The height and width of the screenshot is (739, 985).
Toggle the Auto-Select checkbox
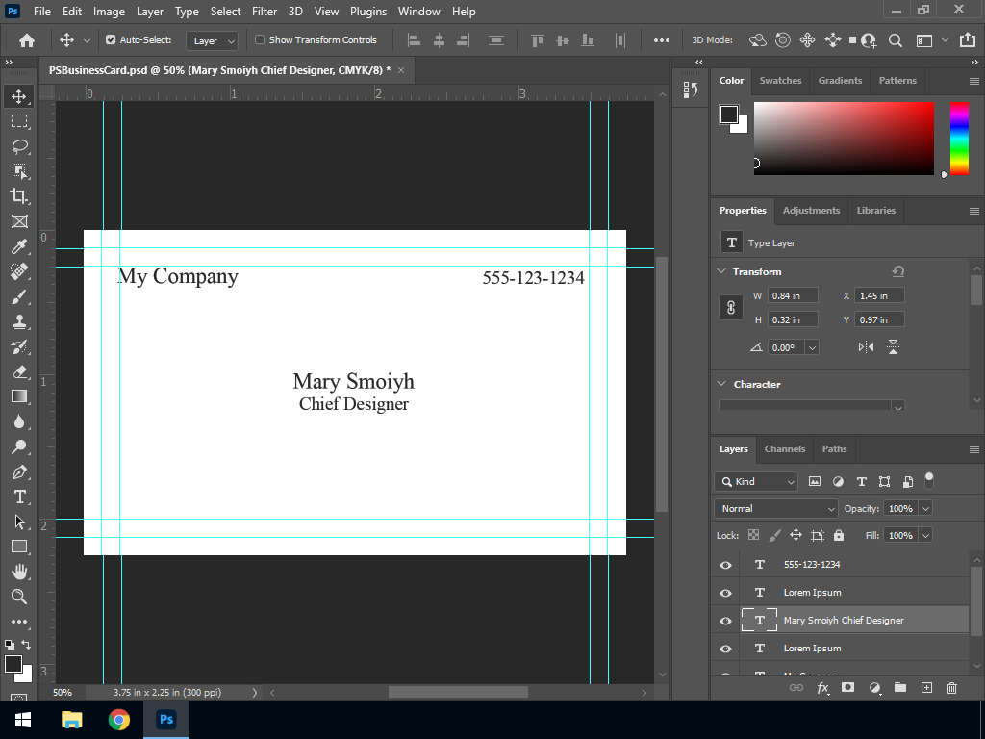click(111, 40)
